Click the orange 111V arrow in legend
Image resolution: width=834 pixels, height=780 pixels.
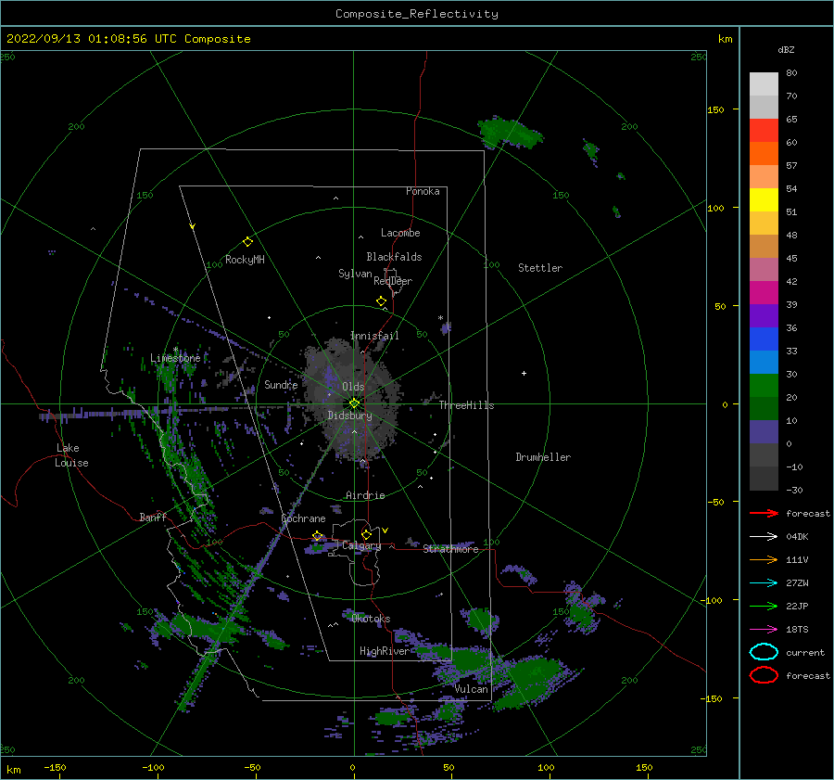pyautogui.click(x=764, y=559)
